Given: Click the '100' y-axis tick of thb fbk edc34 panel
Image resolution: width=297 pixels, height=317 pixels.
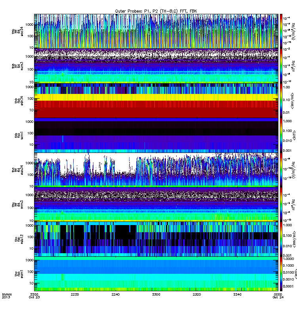Looking at the screenshot, I should 30,99.
